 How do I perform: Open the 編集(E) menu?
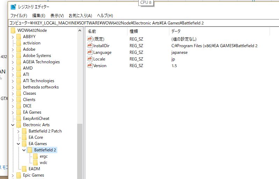coord(39,16)
